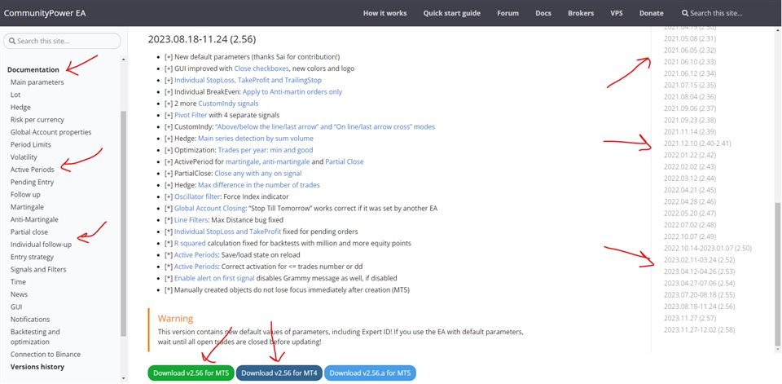
Task: Open the Brokers page
Action: (x=581, y=14)
